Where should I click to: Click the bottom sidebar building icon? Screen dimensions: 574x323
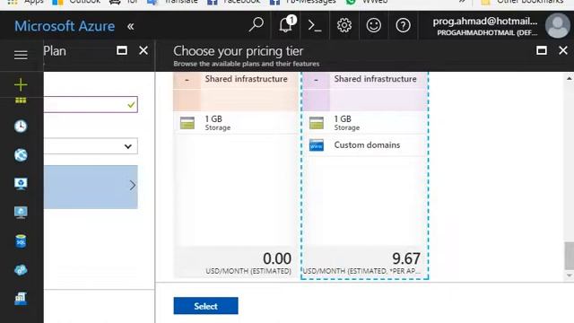(x=21, y=299)
